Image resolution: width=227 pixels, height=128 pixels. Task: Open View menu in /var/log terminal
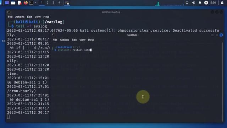pyautogui.click(x=38, y=17)
